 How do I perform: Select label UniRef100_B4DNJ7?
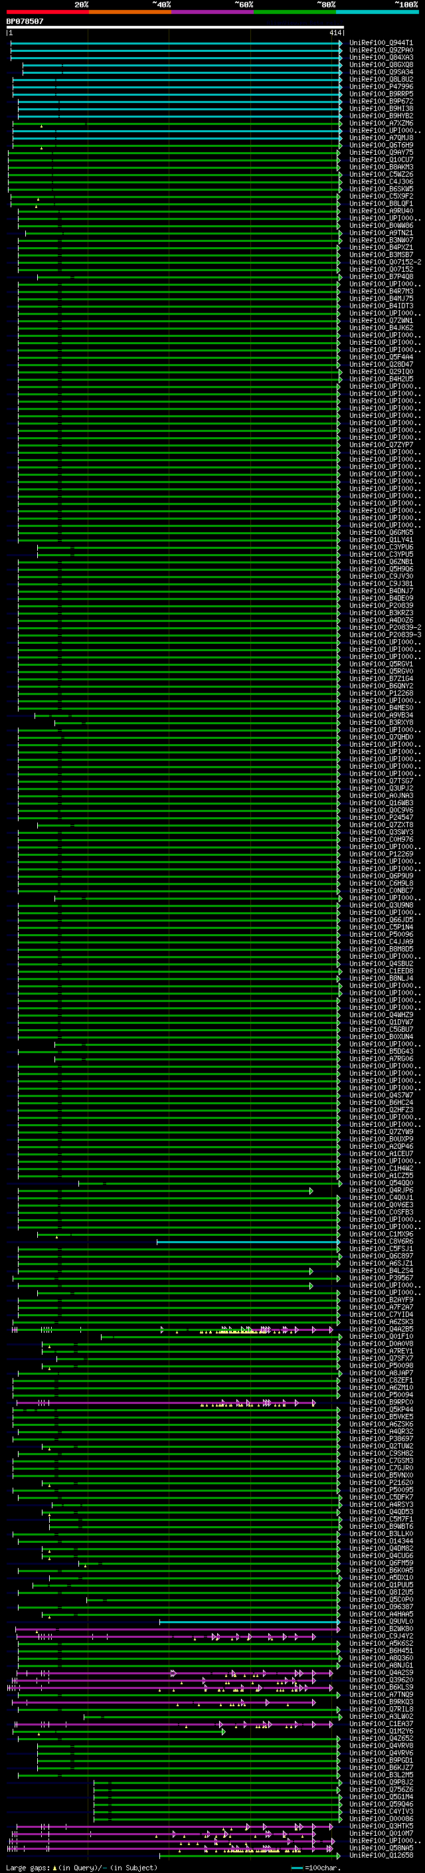click(381, 591)
